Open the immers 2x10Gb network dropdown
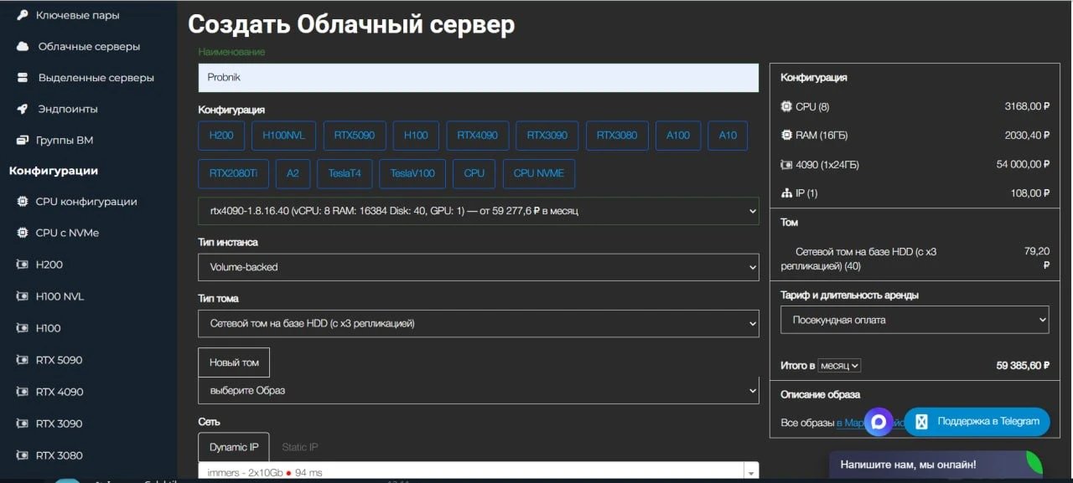The width and height of the screenshot is (1073, 483). point(479,472)
